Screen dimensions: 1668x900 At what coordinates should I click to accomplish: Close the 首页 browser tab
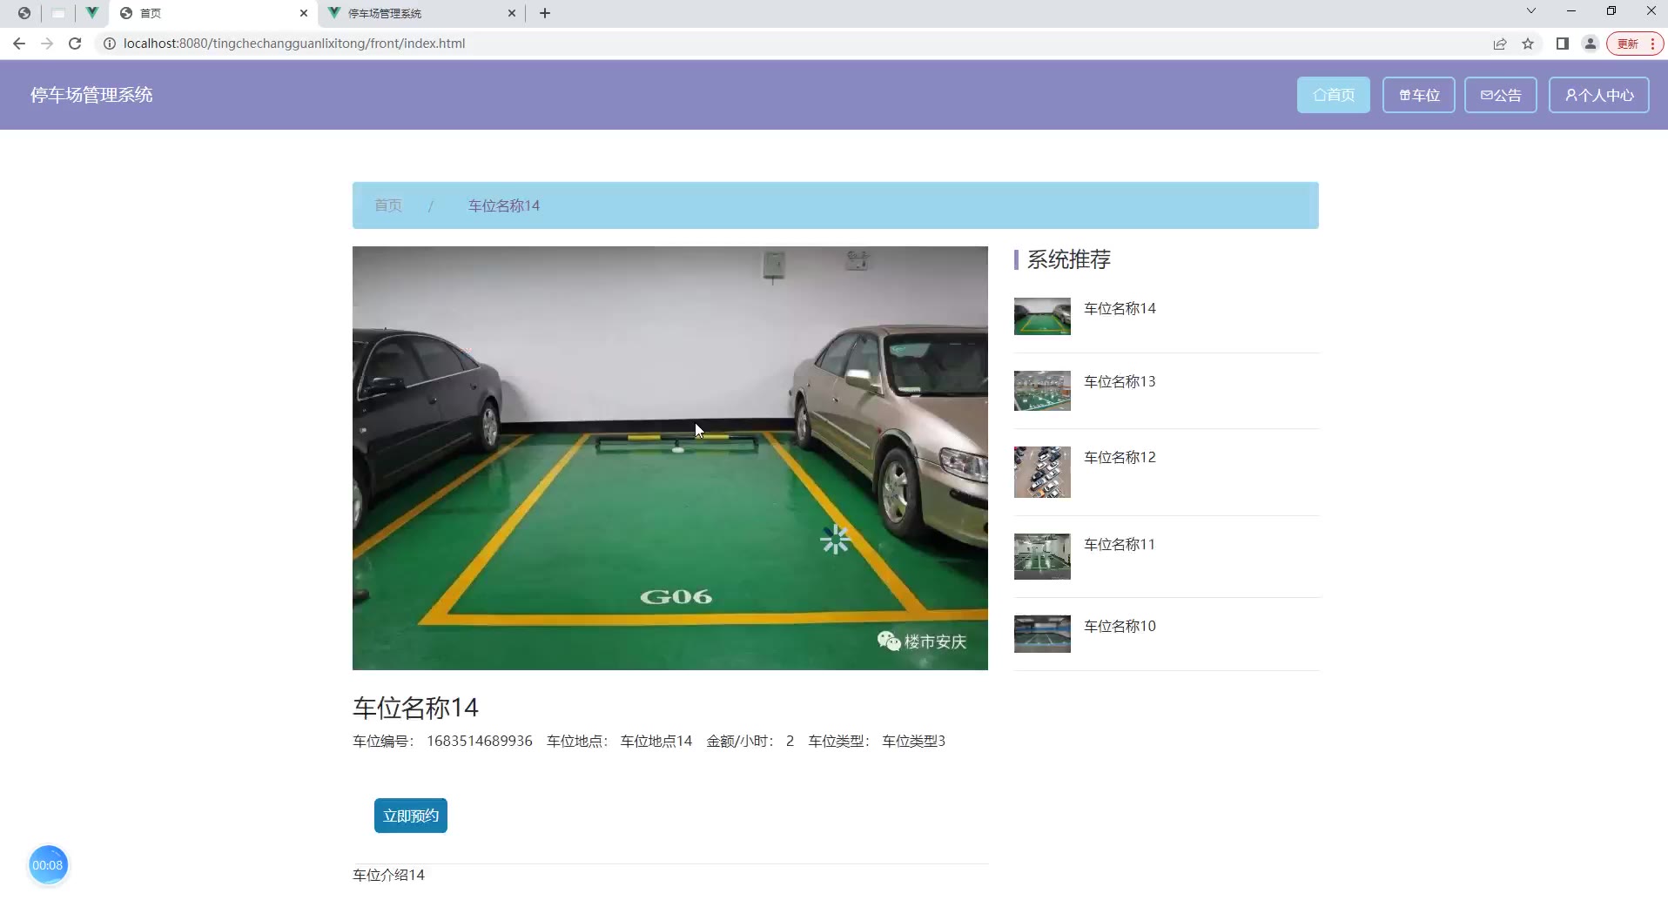[304, 13]
